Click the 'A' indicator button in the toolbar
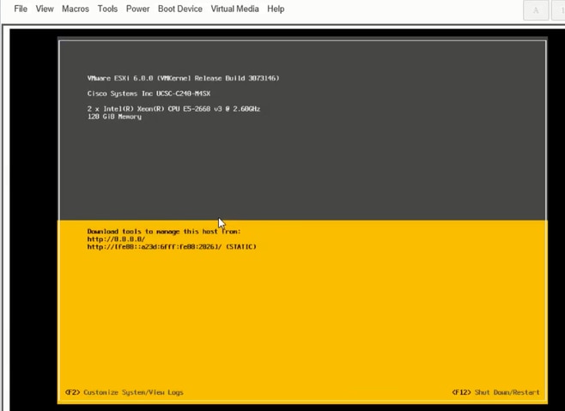The image size is (565, 411). click(536, 10)
